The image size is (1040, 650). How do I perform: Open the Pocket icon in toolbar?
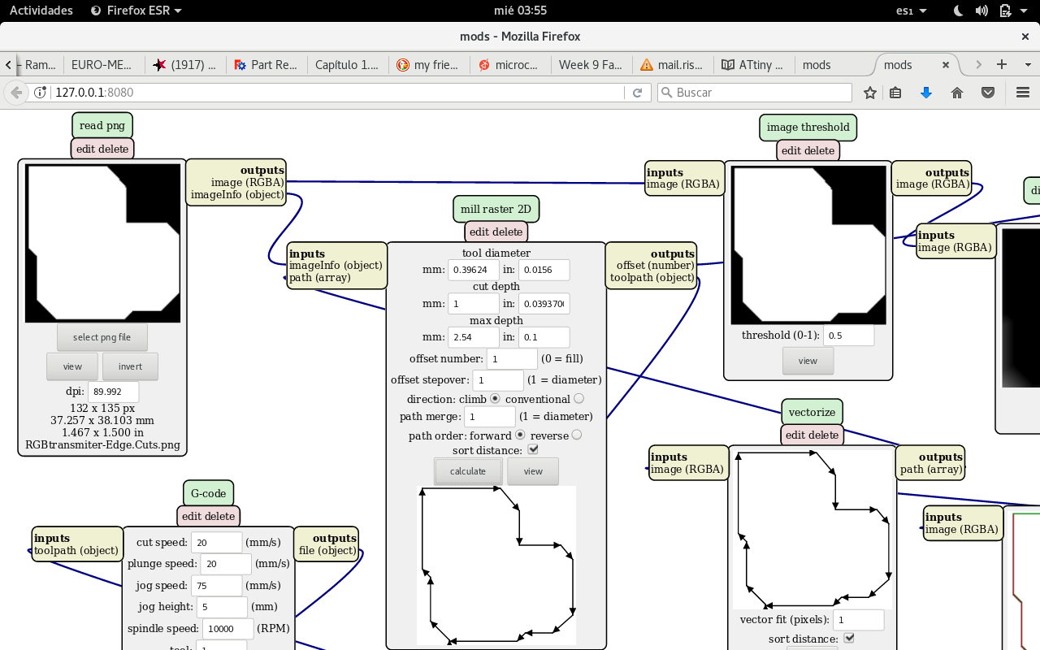pyautogui.click(x=987, y=93)
